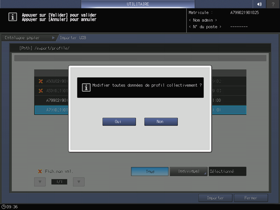Screen dimensions: 280x210
Task: Tap the speaker volume icon
Action: (x=259, y=4)
